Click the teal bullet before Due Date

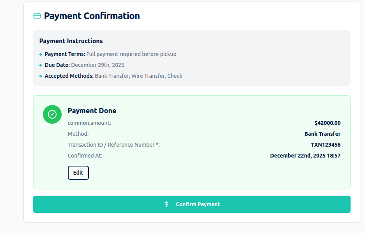pyautogui.click(x=41, y=65)
